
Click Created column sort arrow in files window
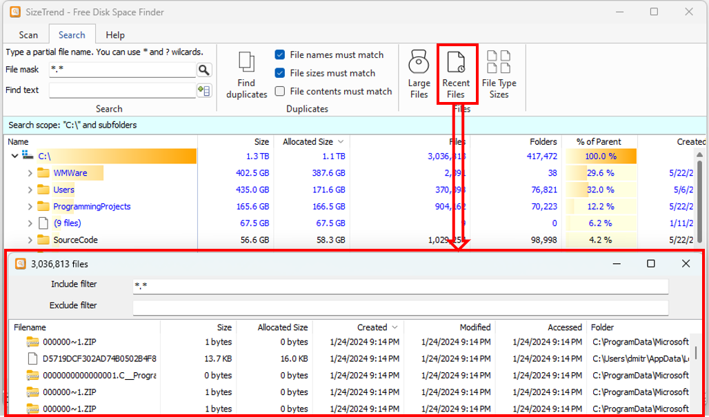pos(395,327)
